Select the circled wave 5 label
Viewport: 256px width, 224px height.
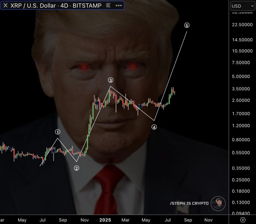187,25
